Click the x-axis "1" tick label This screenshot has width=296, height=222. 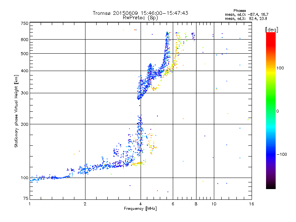(x=30, y=204)
